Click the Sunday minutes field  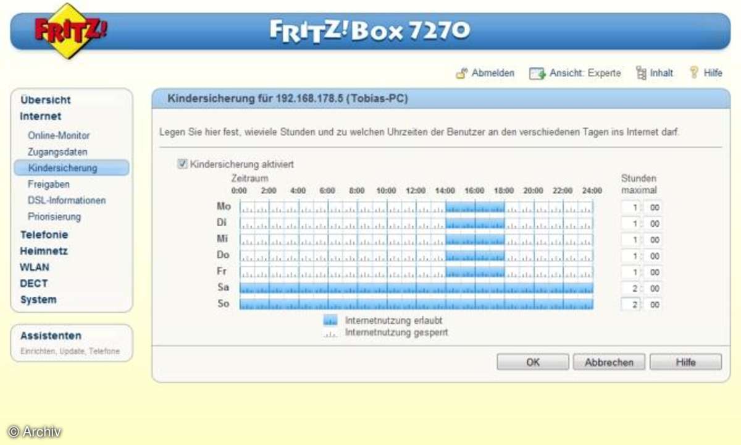click(x=653, y=304)
